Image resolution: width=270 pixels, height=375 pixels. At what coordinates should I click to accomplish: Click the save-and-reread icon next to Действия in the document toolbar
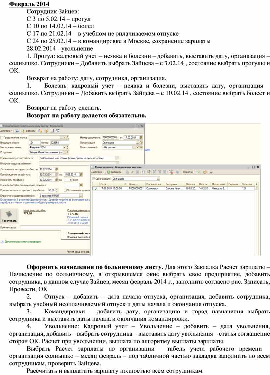[x=17, y=131]
